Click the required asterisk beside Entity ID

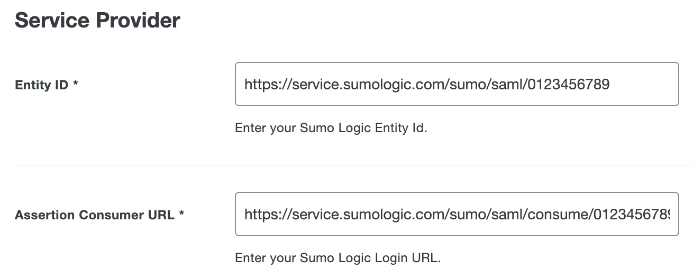[76, 84]
